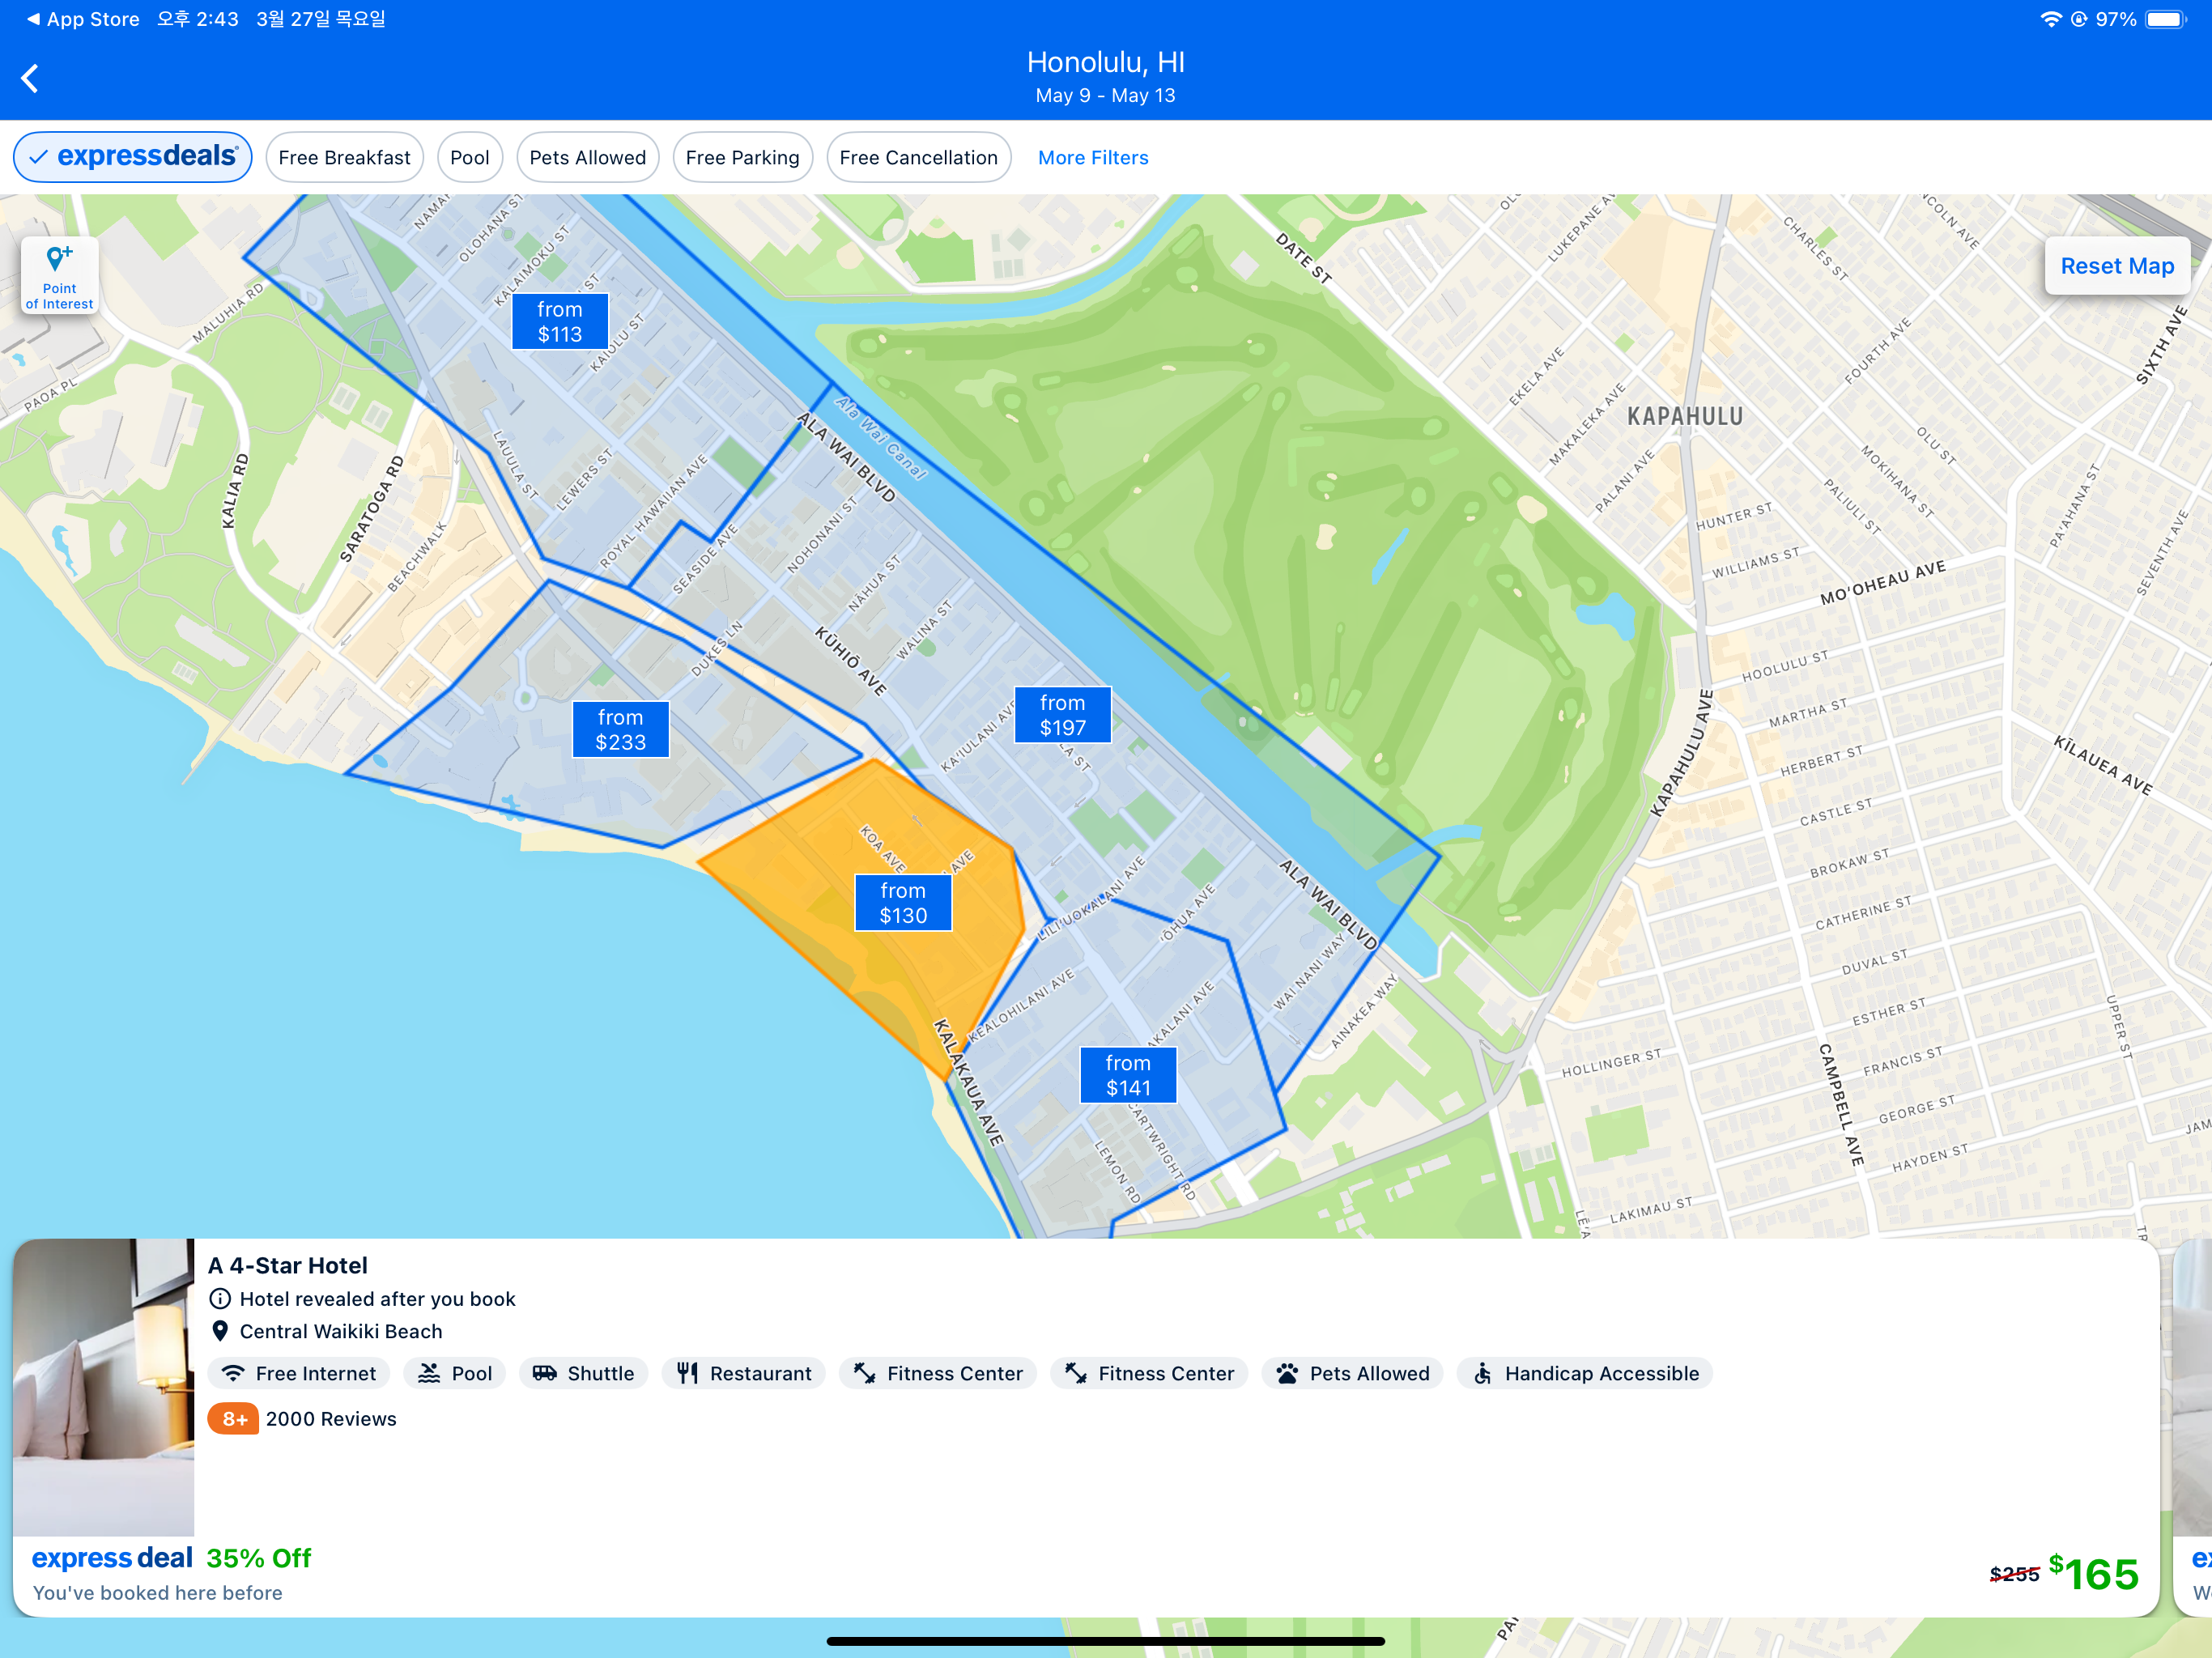Tap You've booked here before text
This screenshot has height=1658, width=2212.
tap(158, 1592)
